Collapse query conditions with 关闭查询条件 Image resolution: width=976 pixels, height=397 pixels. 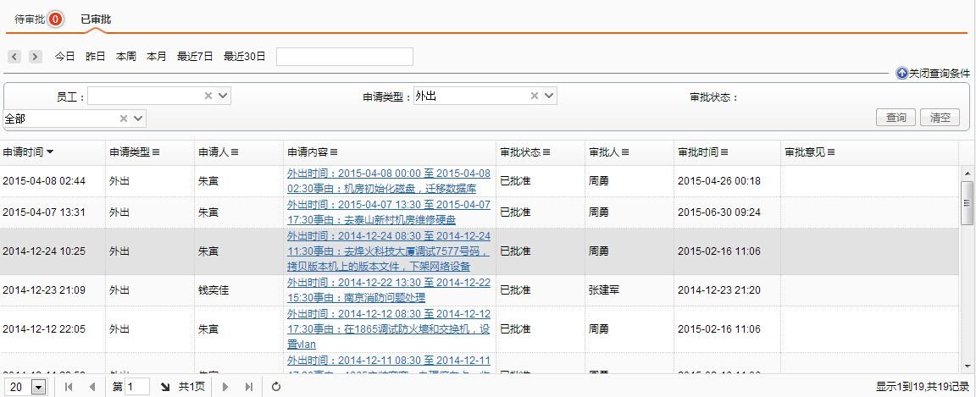point(933,74)
